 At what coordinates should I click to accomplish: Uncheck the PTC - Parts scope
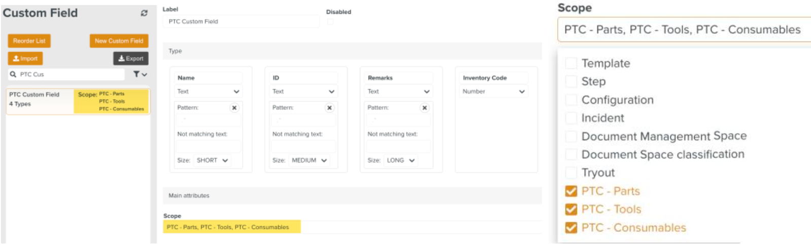coord(571,191)
